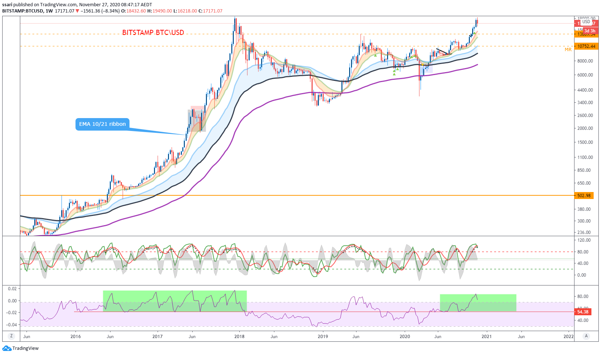
Task: Toggle the A auto-scale button
Action: click(586, 336)
